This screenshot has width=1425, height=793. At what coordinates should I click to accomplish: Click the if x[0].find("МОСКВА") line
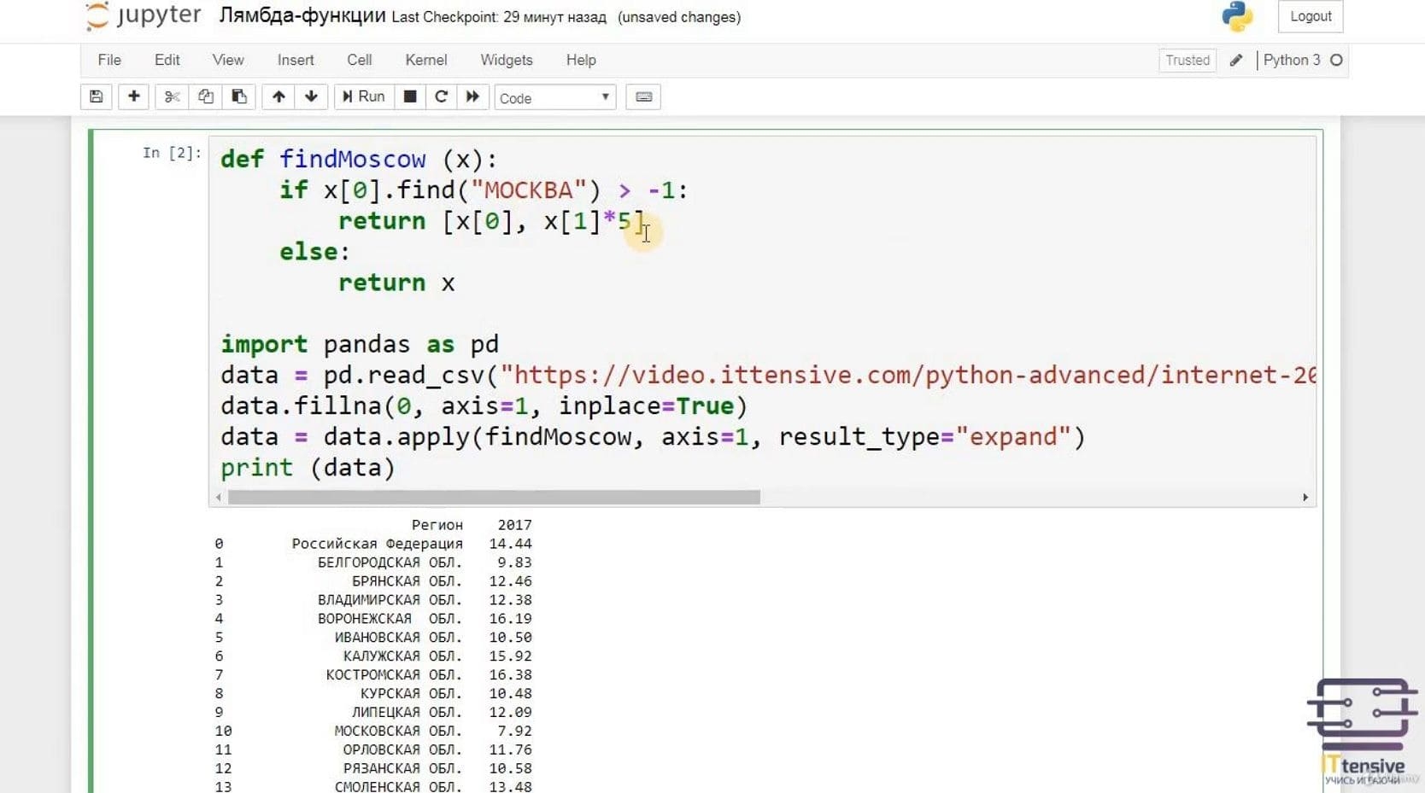click(484, 190)
